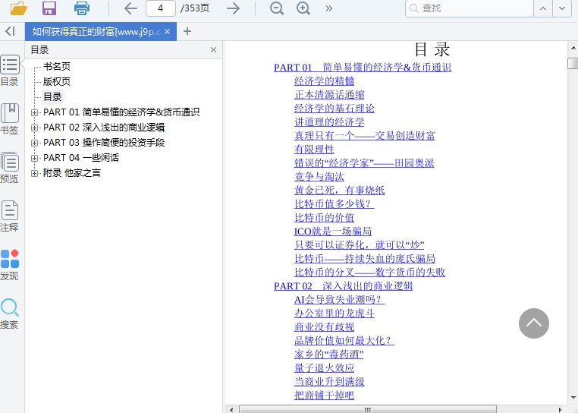Find previous search result arrow

point(543,8)
